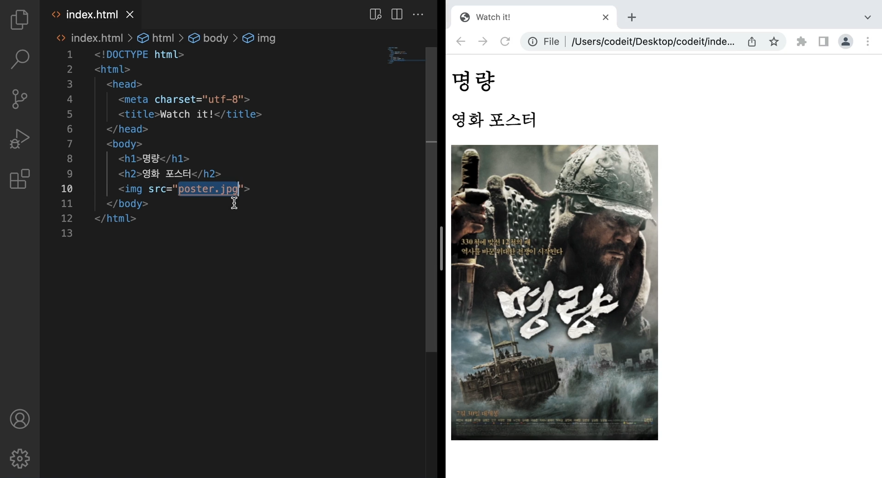Open the Extensions view

click(20, 179)
